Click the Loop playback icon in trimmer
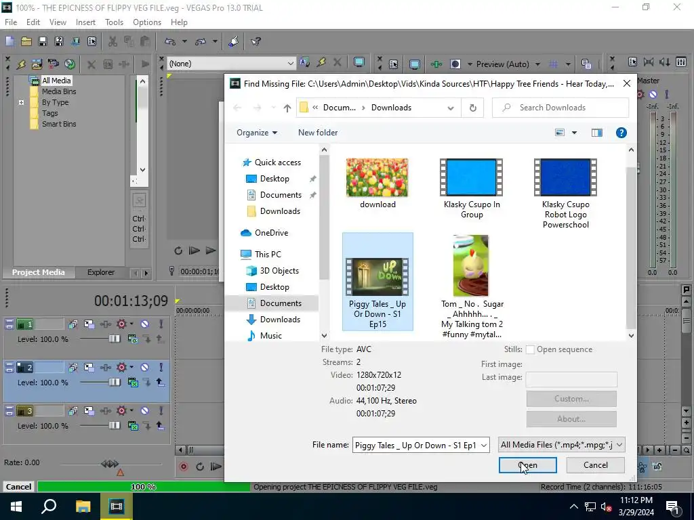694x520 pixels. tap(178, 251)
